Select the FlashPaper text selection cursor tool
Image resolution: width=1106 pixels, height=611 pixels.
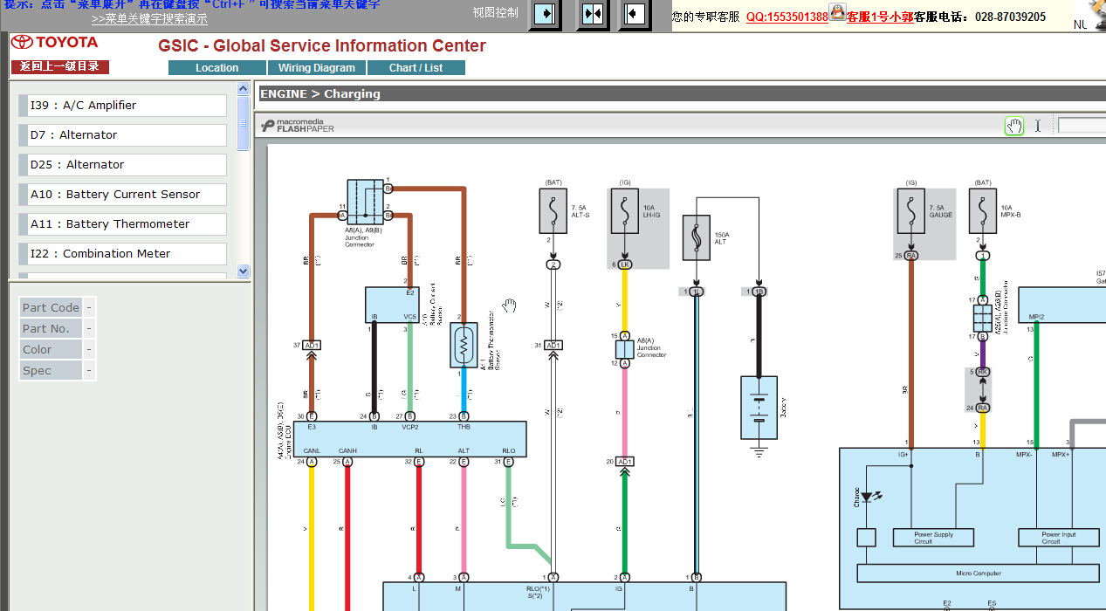pos(1038,126)
